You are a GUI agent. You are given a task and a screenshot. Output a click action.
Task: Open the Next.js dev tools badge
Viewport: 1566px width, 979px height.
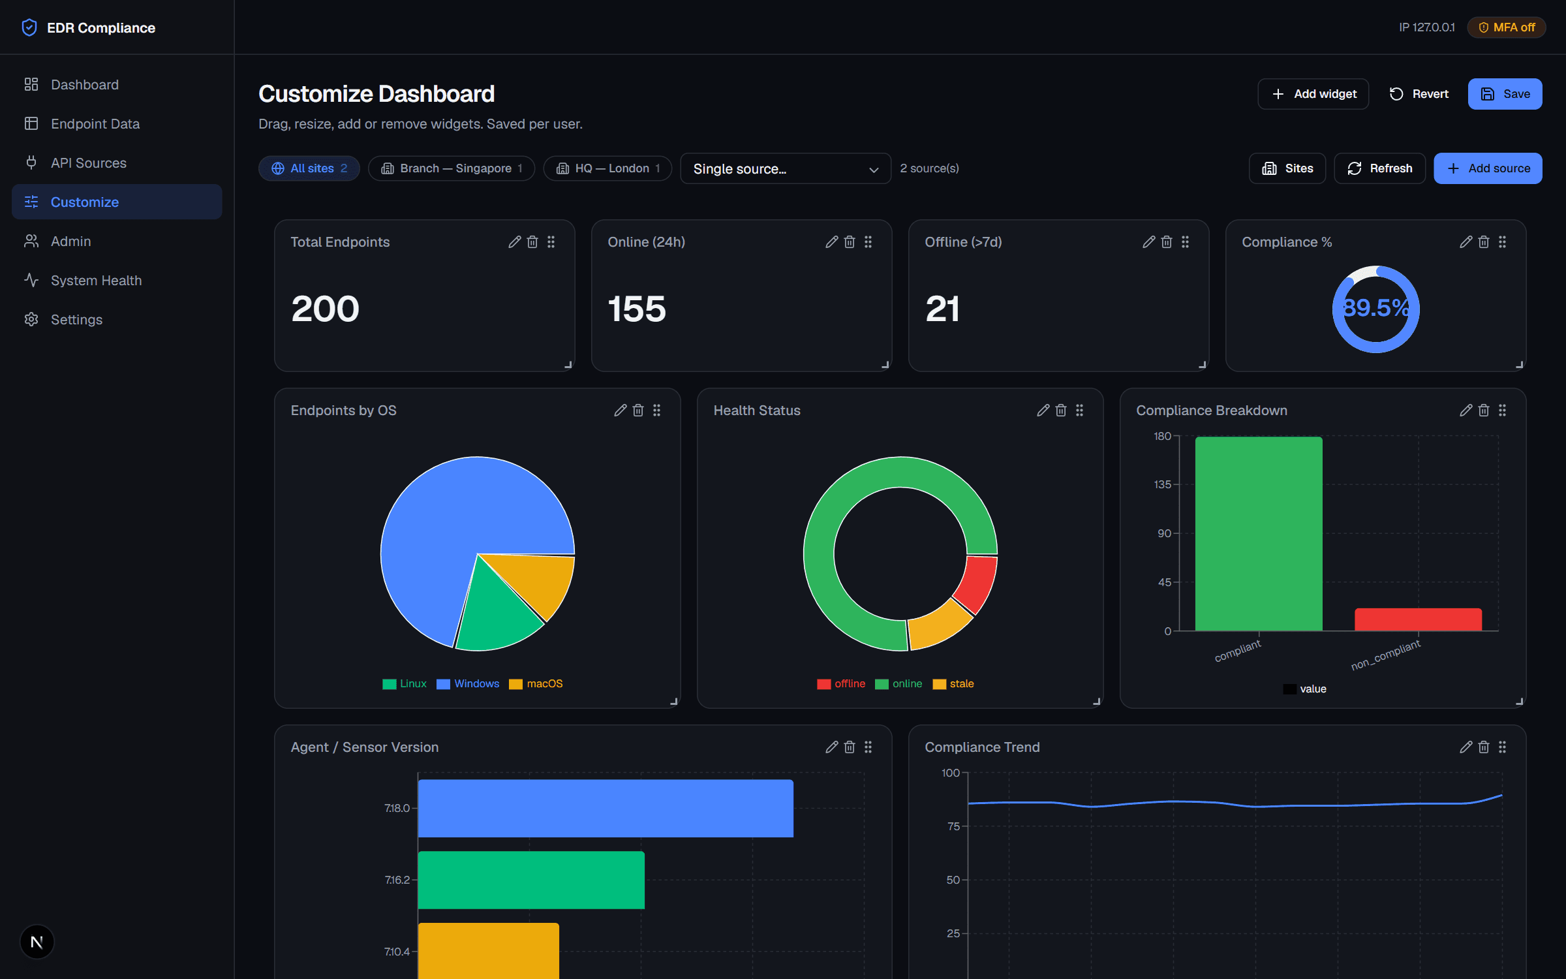pyautogui.click(x=37, y=942)
